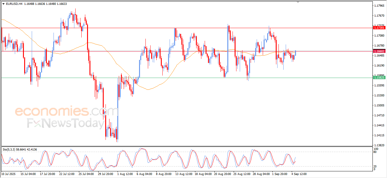
Task: Click the 1.15300 price scale value
Action: 379,95
